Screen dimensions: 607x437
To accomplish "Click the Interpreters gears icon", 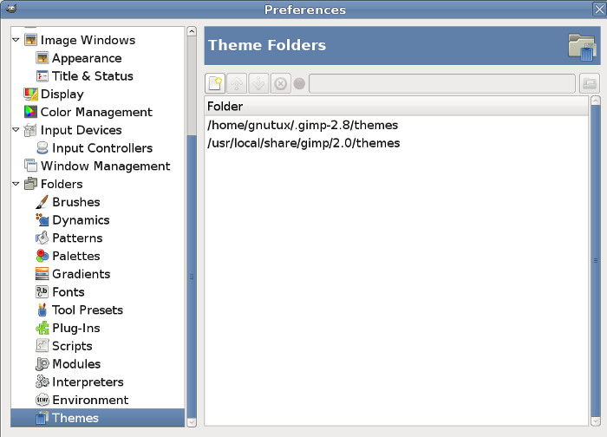I will click(42, 382).
